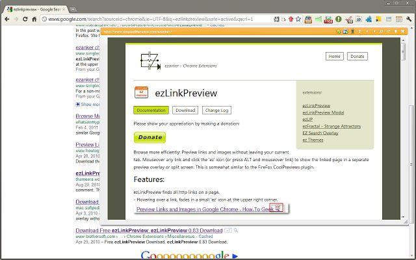416x260 pixels.
Task: Click the overlay's simpledifference.com URL text
Action: pyautogui.click(x=137, y=32)
